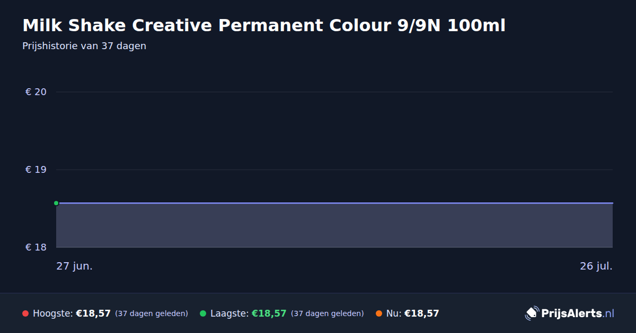Click the € 18 y-axis label

pyautogui.click(x=36, y=247)
